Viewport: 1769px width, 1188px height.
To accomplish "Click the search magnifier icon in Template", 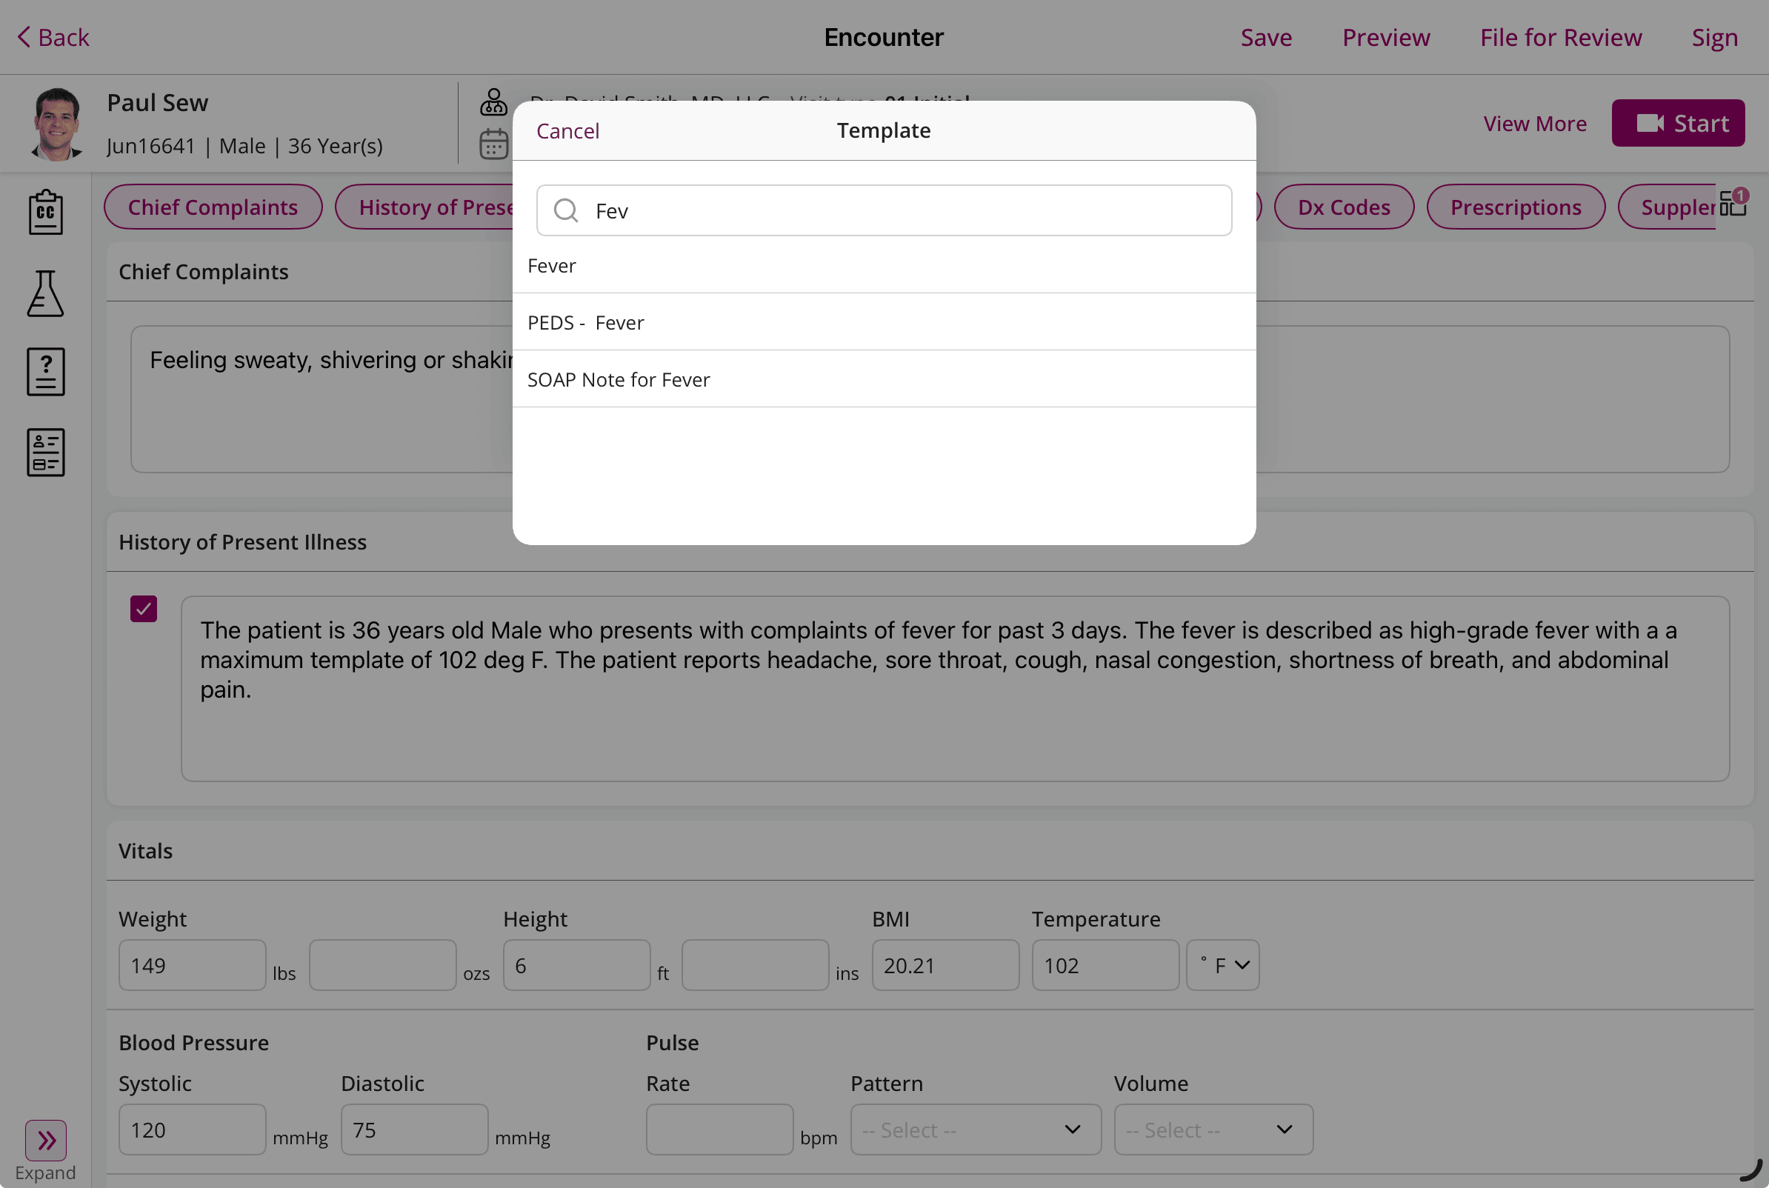I will [566, 210].
